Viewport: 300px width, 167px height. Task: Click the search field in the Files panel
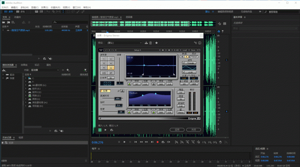tap(70, 22)
